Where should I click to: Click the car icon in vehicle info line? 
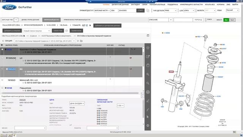click(87, 25)
